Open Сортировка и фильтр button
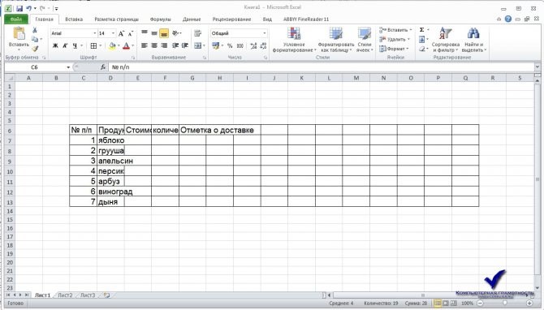The width and height of the screenshot is (544, 310). (446, 40)
